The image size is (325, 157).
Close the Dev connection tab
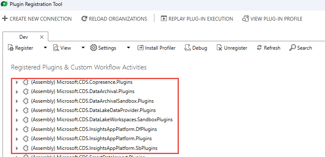tap(42, 37)
